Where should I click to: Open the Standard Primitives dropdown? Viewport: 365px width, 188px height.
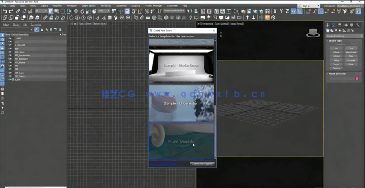click(x=344, y=36)
